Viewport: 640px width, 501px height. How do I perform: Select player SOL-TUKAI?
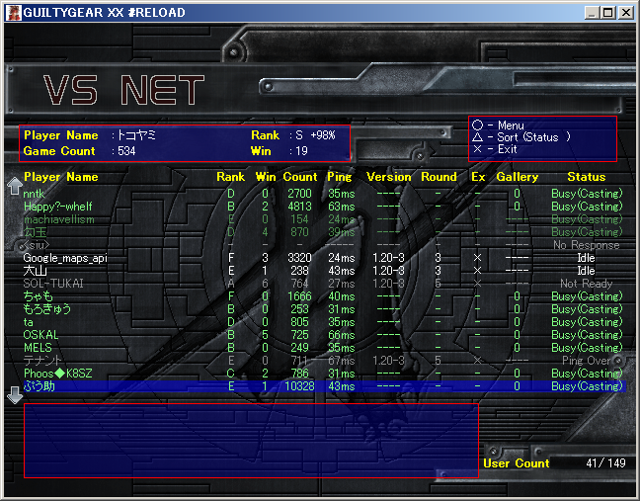pos(53,284)
